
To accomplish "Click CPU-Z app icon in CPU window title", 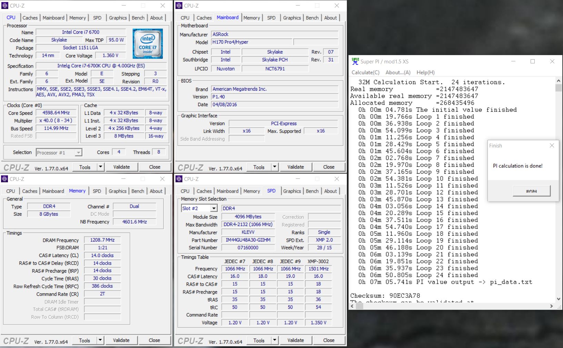I will click(4, 6).
